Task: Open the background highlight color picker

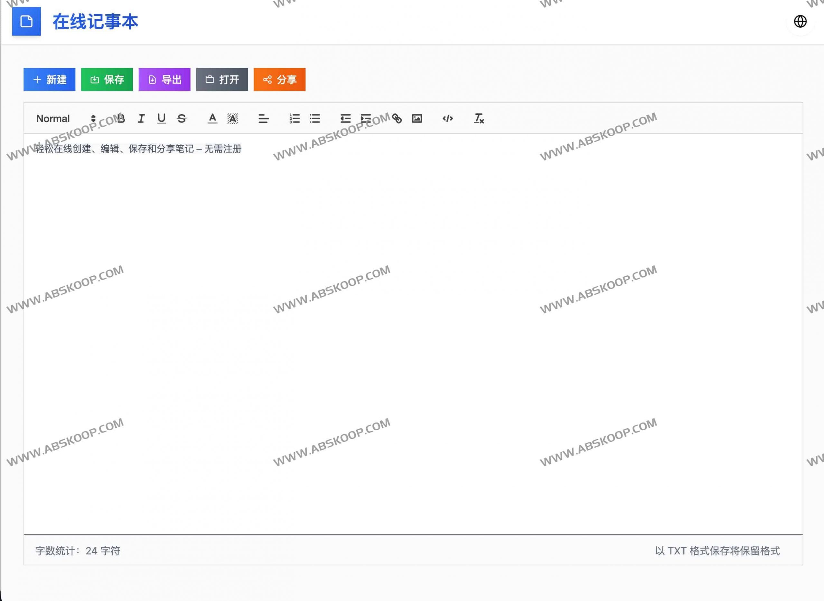Action: [x=233, y=119]
